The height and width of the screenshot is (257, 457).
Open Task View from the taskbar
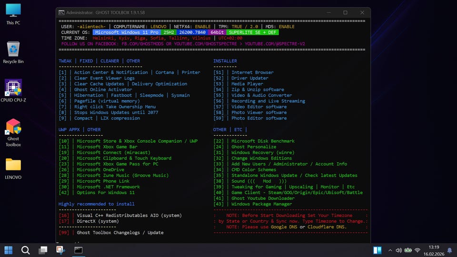coord(43,250)
